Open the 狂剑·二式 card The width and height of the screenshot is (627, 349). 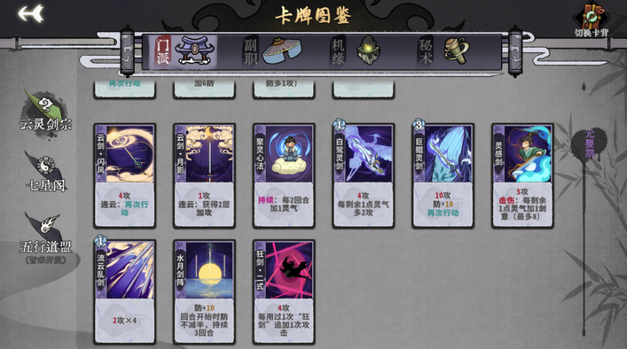(x=284, y=292)
